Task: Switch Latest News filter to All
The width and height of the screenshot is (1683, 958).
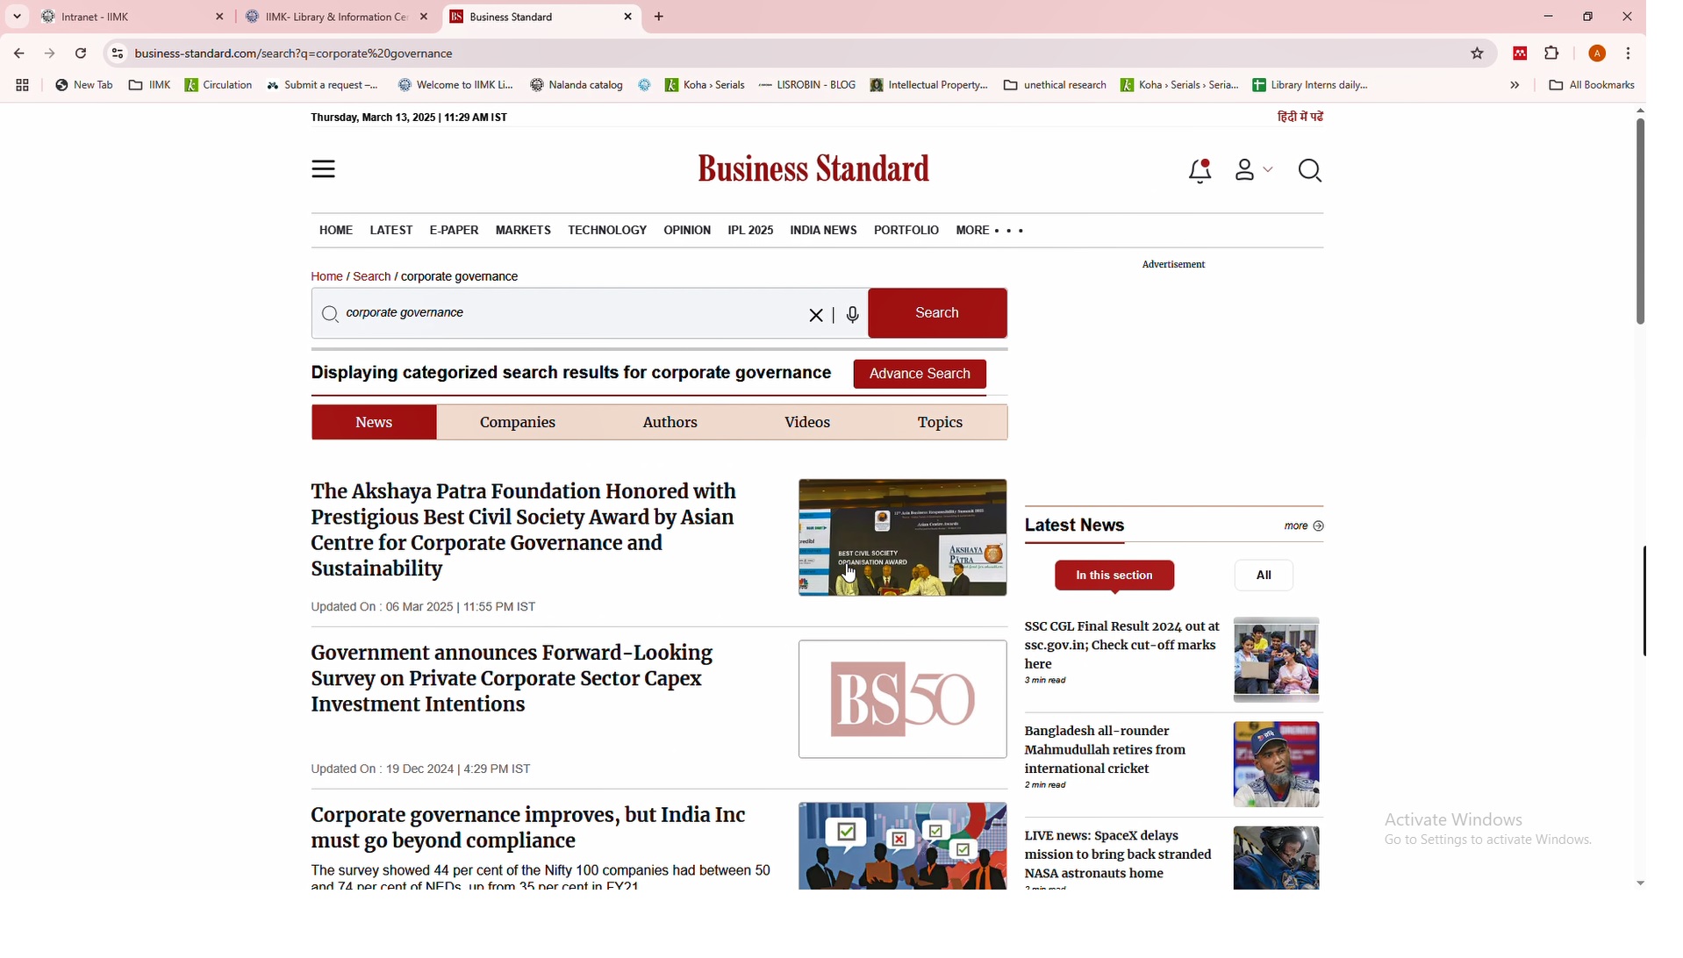Action: coord(1264,576)
